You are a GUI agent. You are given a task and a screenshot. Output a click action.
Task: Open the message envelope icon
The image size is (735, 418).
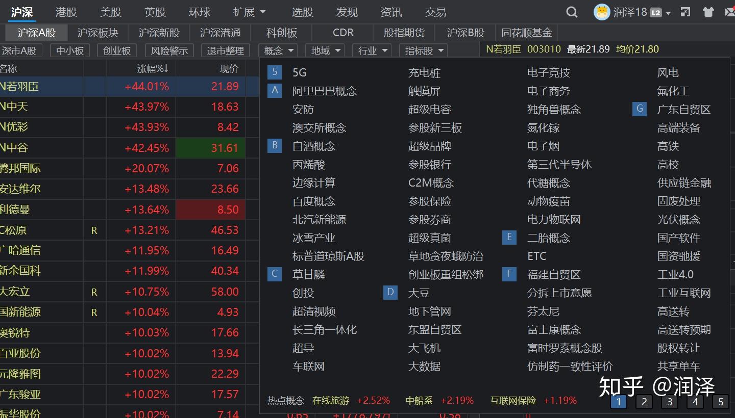point(730,11)
